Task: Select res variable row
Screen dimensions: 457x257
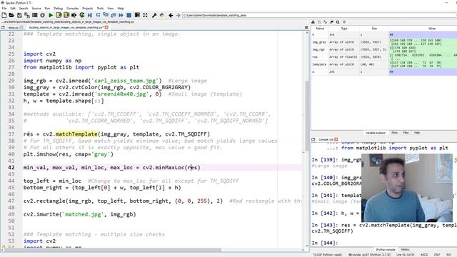Action: pyautogui.click(x=384, y=57)
